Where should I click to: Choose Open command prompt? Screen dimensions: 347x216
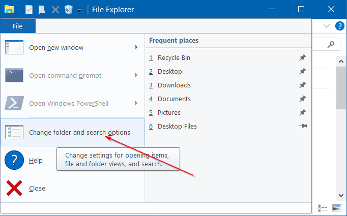[72, 75]
